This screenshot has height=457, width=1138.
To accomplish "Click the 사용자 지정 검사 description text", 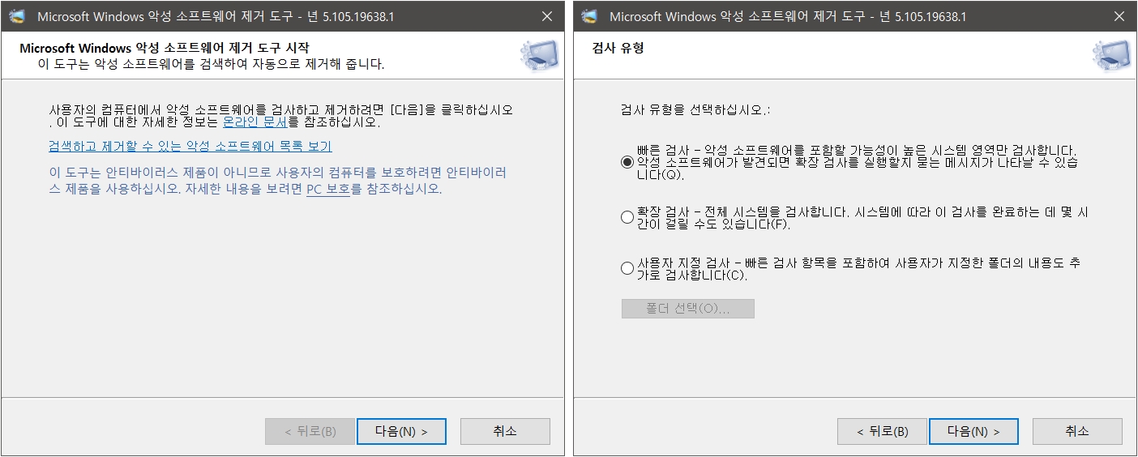I will click(859, 268).
